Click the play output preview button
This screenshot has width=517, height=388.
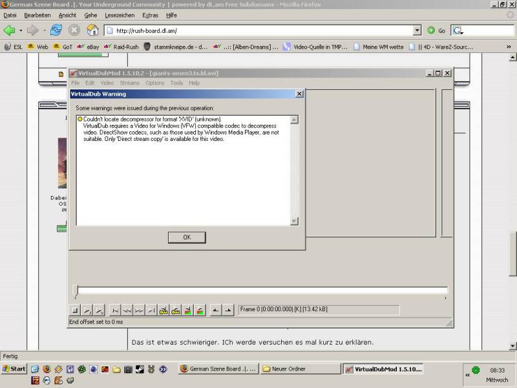pyautogui.click(x=100, y=310)
